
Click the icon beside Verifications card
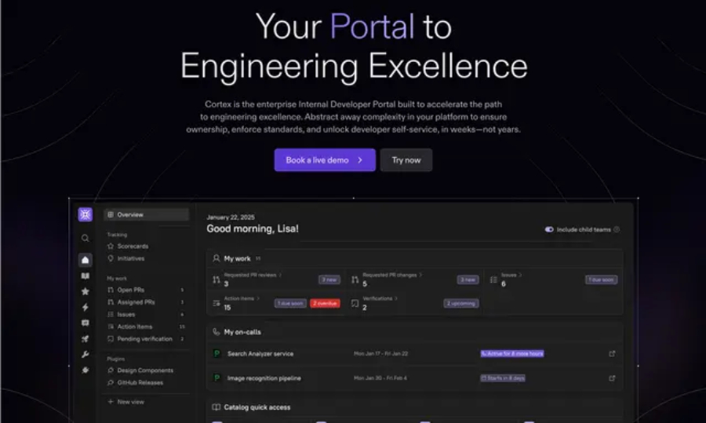tap(355, 303)
